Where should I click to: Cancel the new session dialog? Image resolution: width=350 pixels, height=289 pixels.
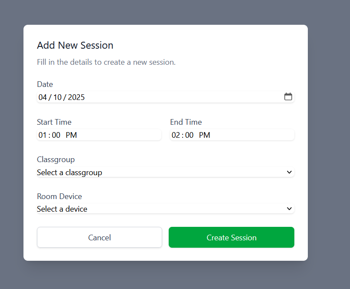[100, 237]
